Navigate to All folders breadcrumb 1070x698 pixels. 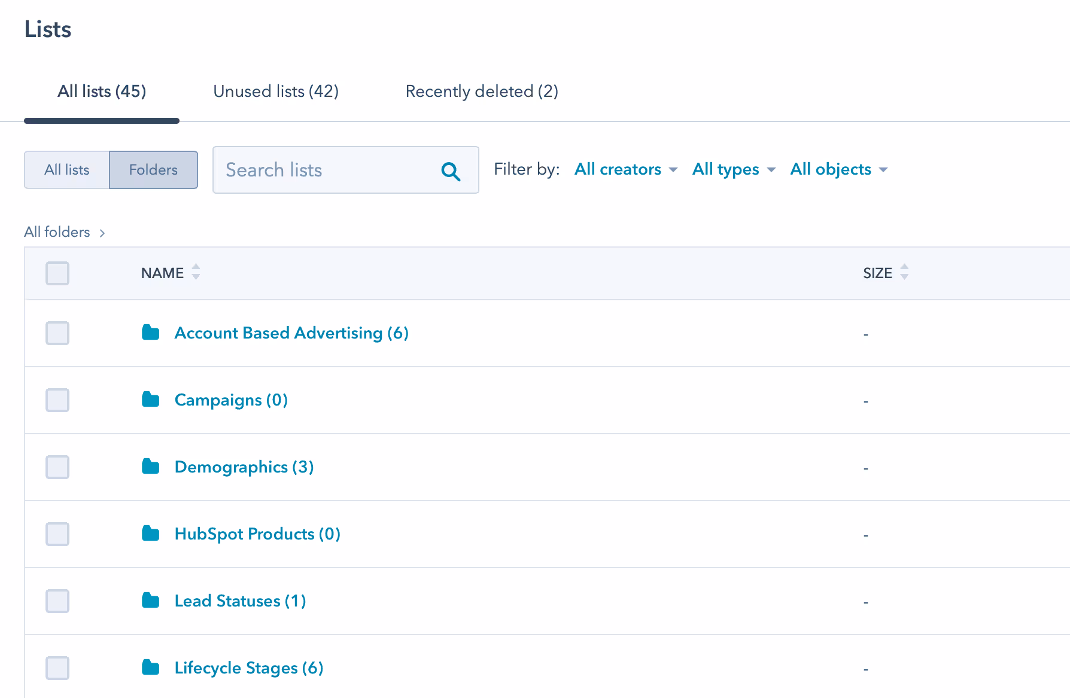click(57, 232)
